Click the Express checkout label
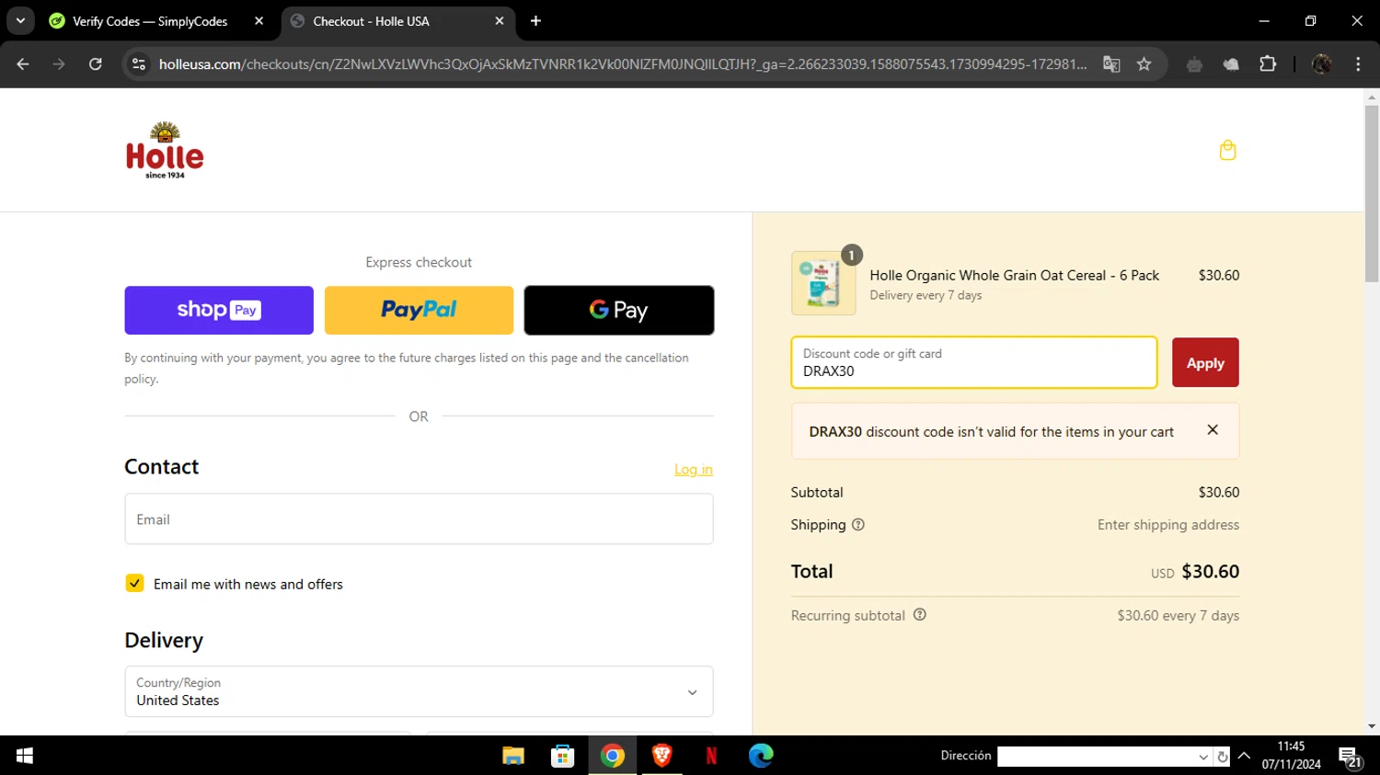The image size is (1380, 775). (419, 262)
